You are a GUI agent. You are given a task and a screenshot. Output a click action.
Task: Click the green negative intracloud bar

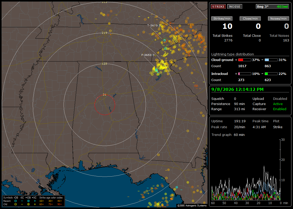[x=271, y=74]
